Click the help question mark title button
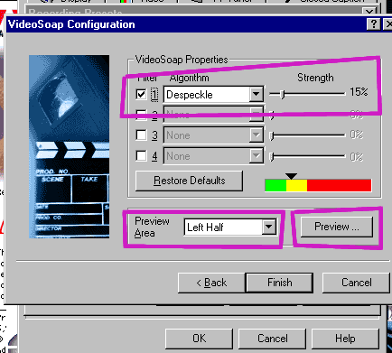Image resolution: width=392 pixels, height=353 pixels. click(373, 24)
